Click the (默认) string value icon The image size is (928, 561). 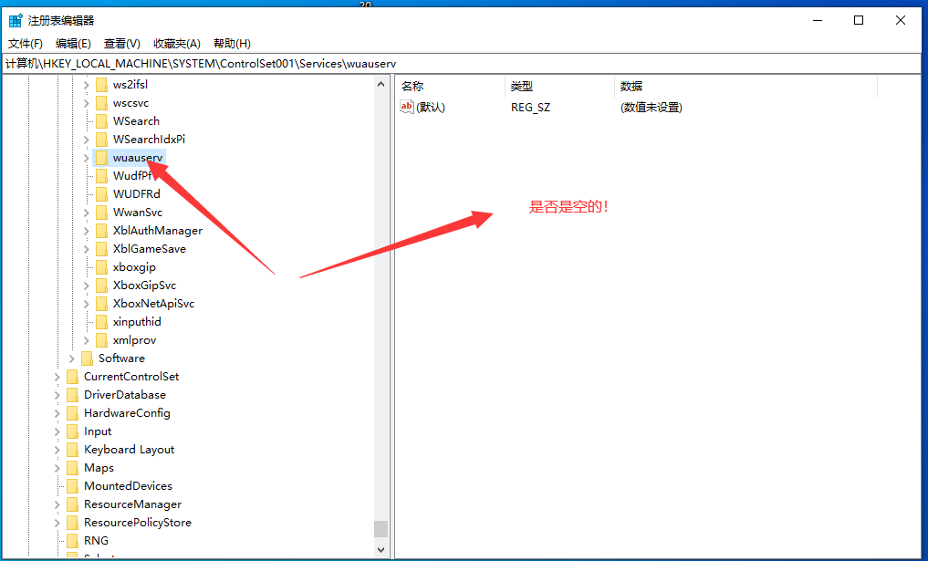pyautogui.click(x=407, y=107)
